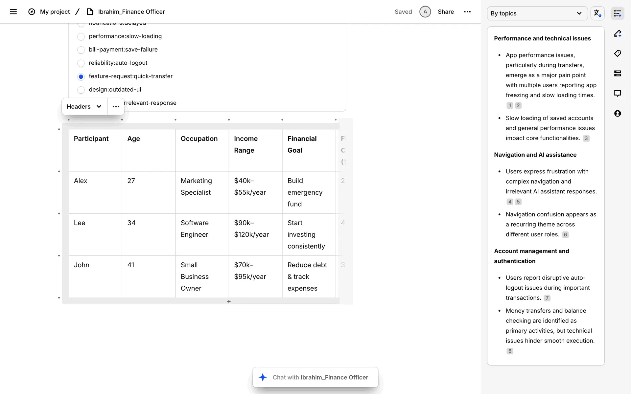Image resolution: width=631 pixels, height=394 pixels.
Task: Open the Headers table dropdown
Action: (84, 107)
